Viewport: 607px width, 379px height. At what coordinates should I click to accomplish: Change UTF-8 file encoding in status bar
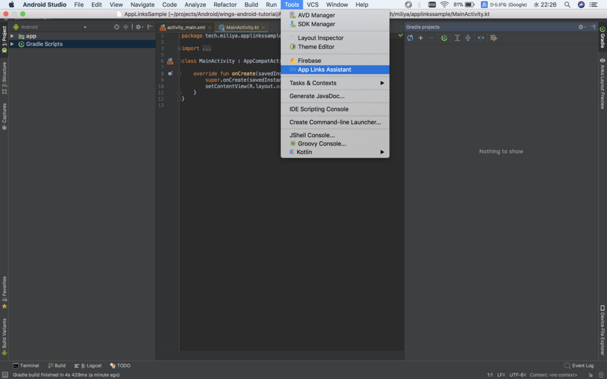(517, 375)
